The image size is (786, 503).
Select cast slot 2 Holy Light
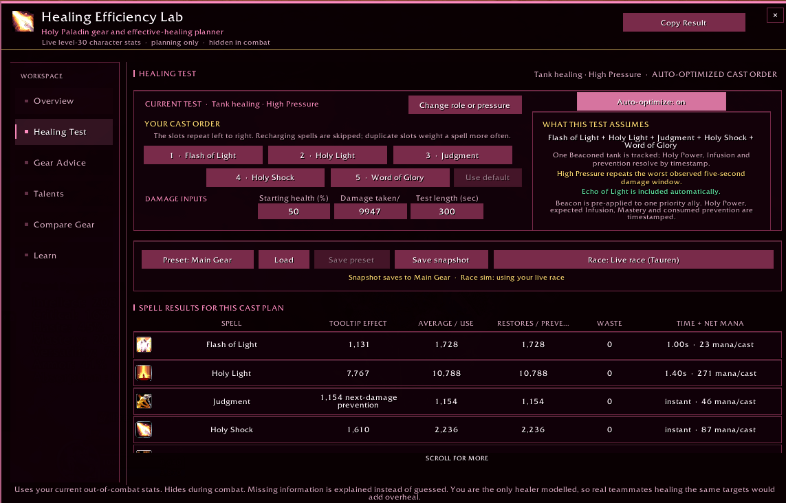pos(327,155)
